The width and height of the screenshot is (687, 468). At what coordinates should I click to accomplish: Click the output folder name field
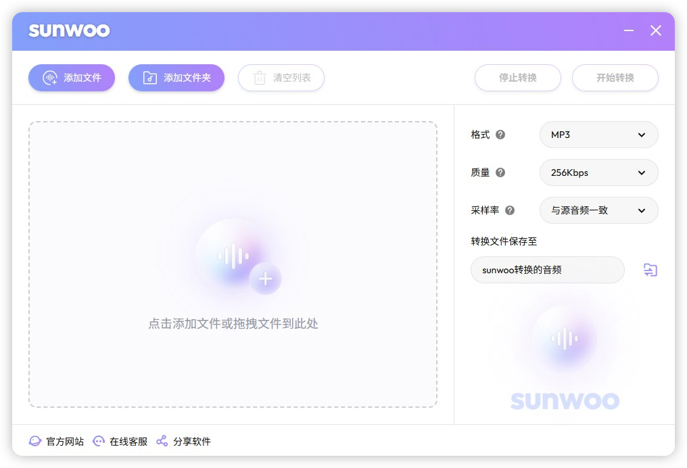[x=548, y=270]
